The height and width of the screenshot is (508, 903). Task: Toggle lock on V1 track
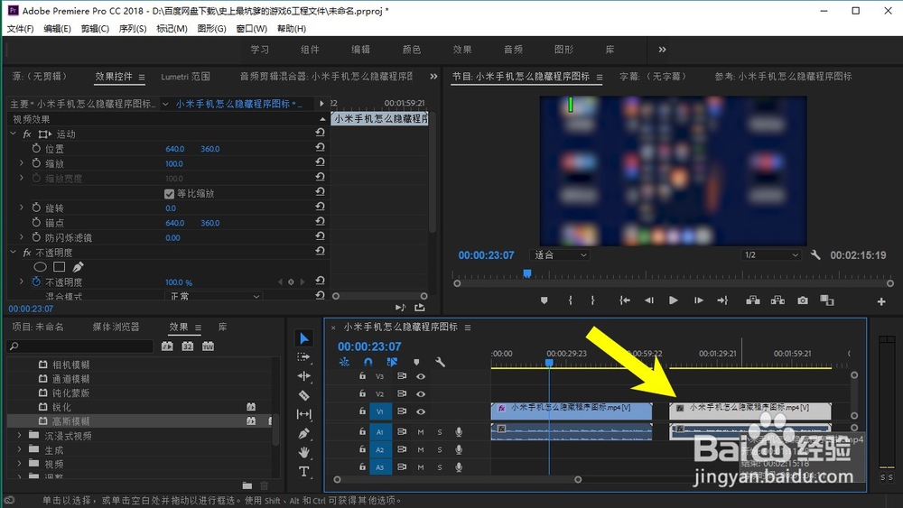click(362, 411)
